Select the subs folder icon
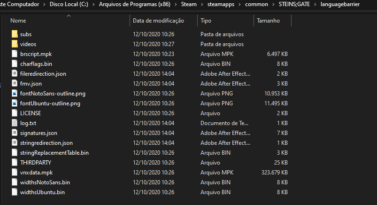 [x=15, y=34]
